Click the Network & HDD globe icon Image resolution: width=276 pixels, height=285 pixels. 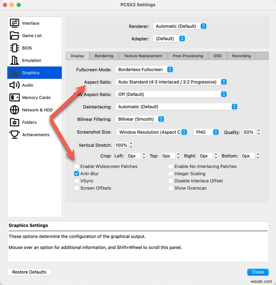click(14, 110)
